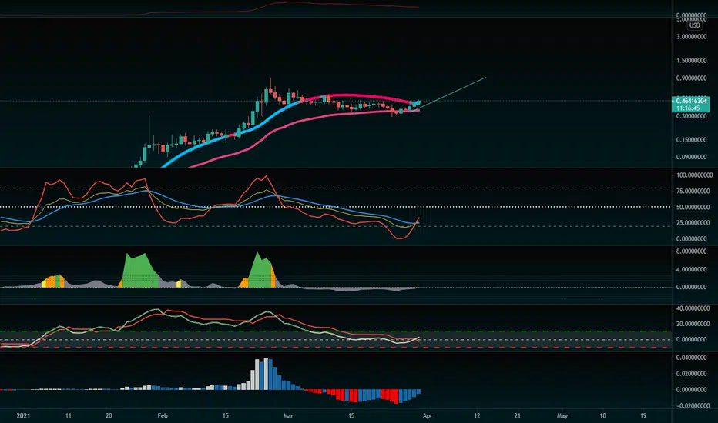This screenshot has height=423, width=718.
Task: Click the May label on time axis
Action: (x=562, y=415)
